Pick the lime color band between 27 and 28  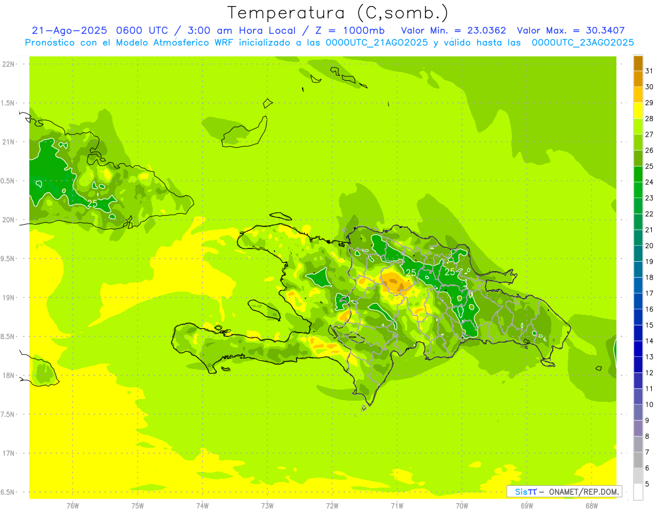[638, 126]
